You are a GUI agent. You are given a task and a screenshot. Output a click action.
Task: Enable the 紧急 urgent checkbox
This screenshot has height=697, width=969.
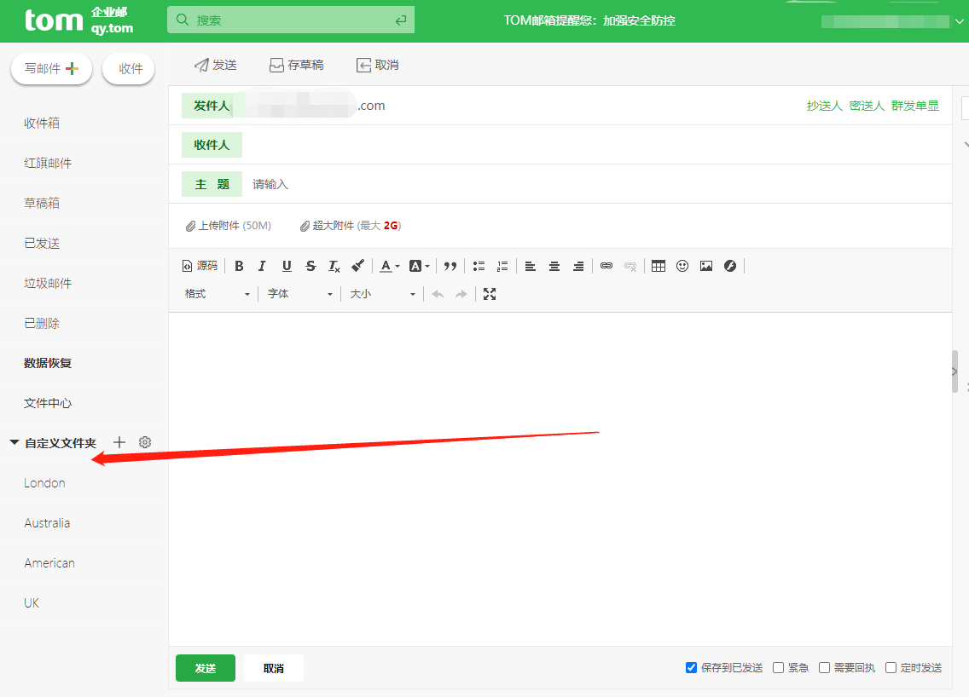pyautogui.click(x=779, y=668)
